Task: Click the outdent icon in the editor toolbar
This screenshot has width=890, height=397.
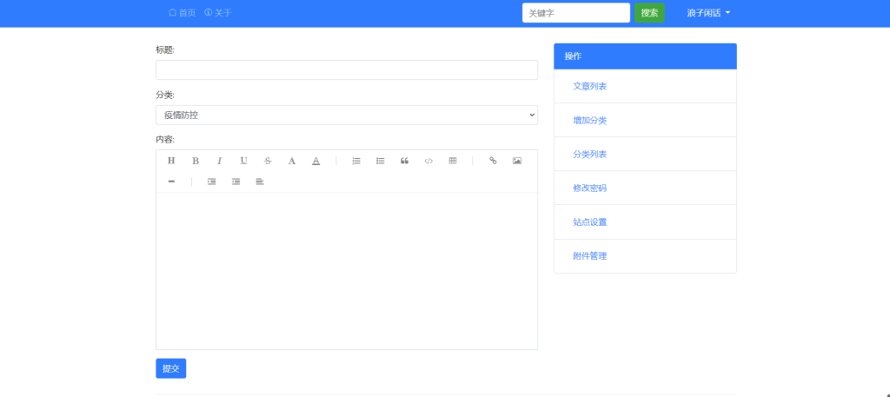Action: [x=236, y=182]
